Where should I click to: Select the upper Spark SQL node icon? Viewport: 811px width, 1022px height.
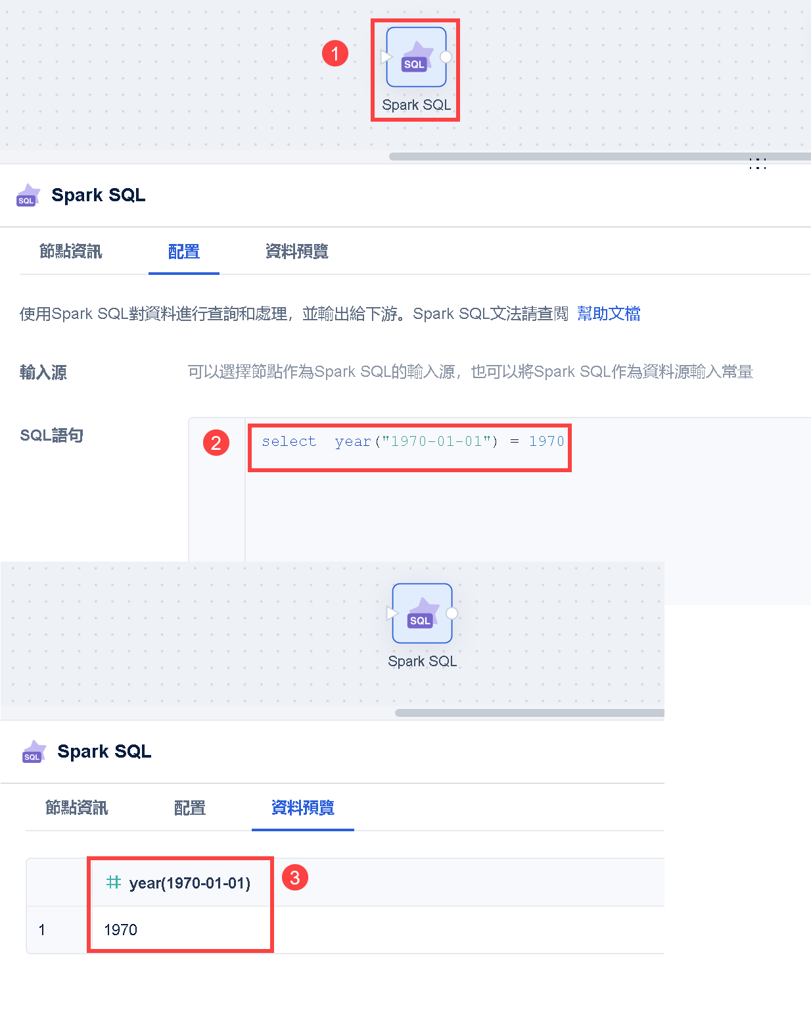coord(416,57)
